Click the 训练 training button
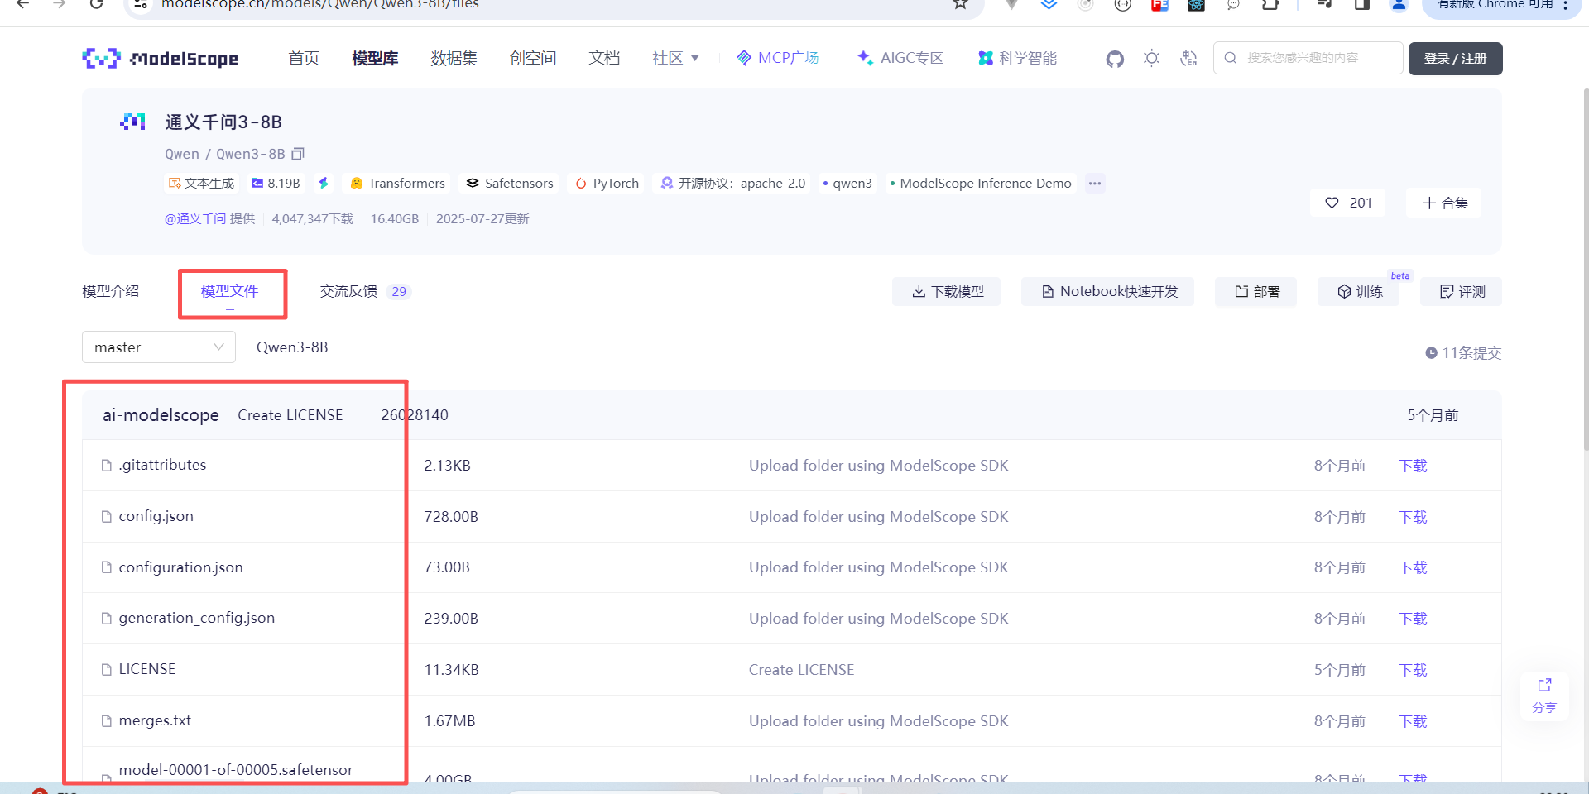 (x=1359, y=291)
